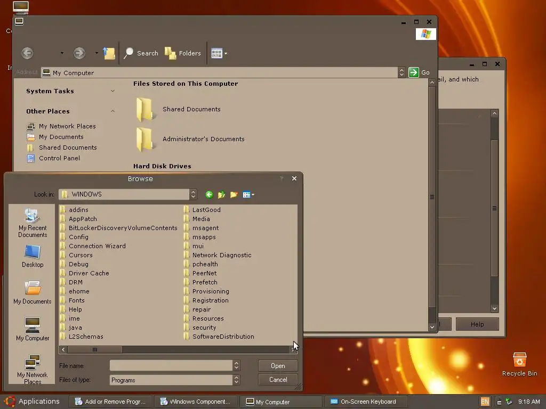Collapse the Other Places section

tap(113, 111)
